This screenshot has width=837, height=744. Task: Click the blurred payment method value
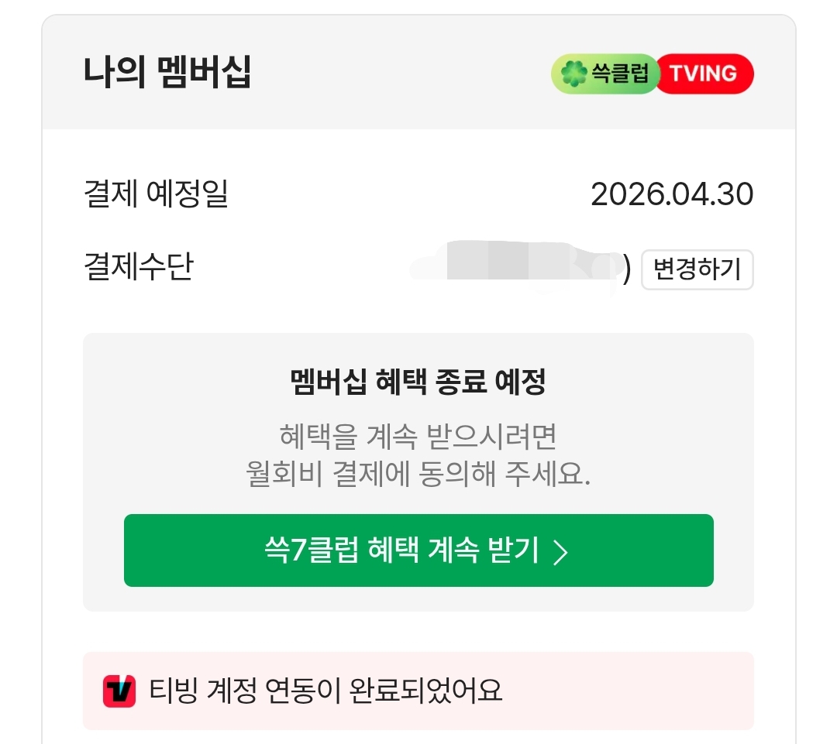click(x=515, y=263)
